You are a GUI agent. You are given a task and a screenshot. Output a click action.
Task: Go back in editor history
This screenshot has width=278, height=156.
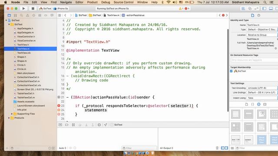tap(65, 16)
